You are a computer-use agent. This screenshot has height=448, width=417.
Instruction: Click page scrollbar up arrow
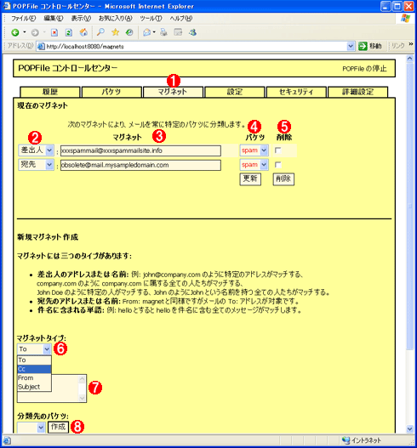point(409,59)
